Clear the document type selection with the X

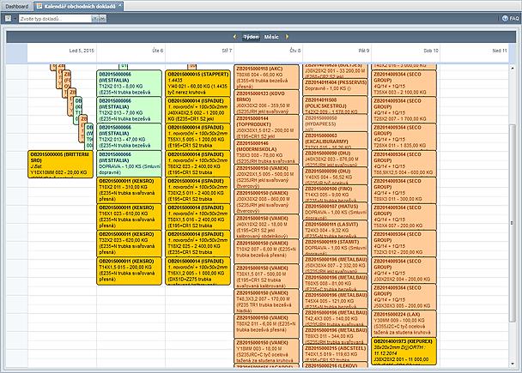point(95,19)
